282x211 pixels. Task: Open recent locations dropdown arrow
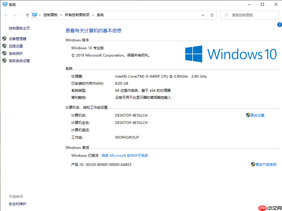point(21,15)
